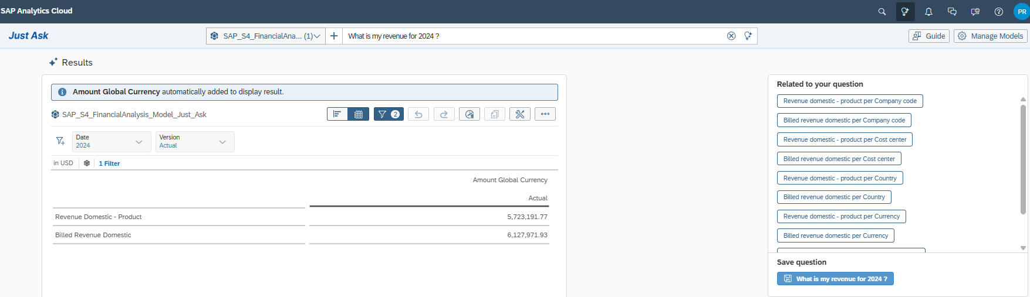
Task: Click the Just Ask page title
Action: tap(28, 36)
